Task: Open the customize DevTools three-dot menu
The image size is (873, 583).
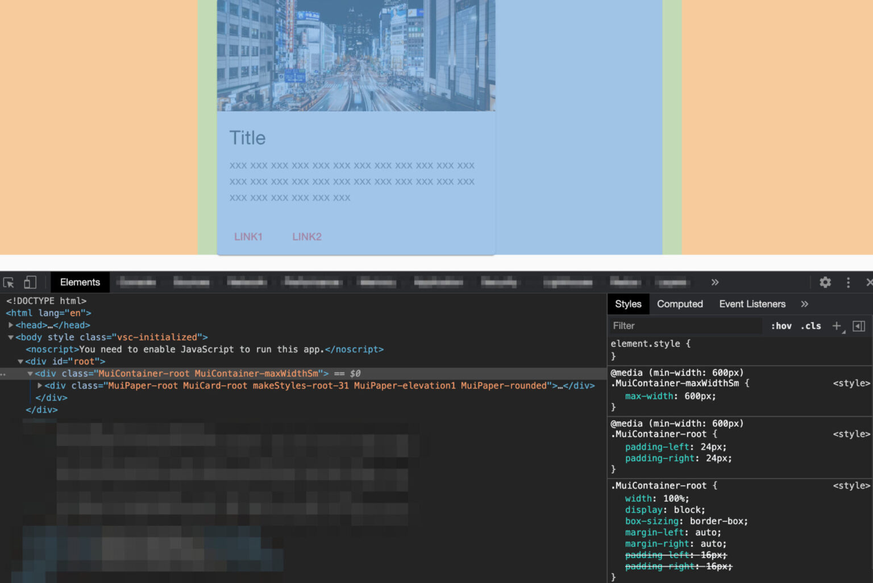Action: click(848, 282)
